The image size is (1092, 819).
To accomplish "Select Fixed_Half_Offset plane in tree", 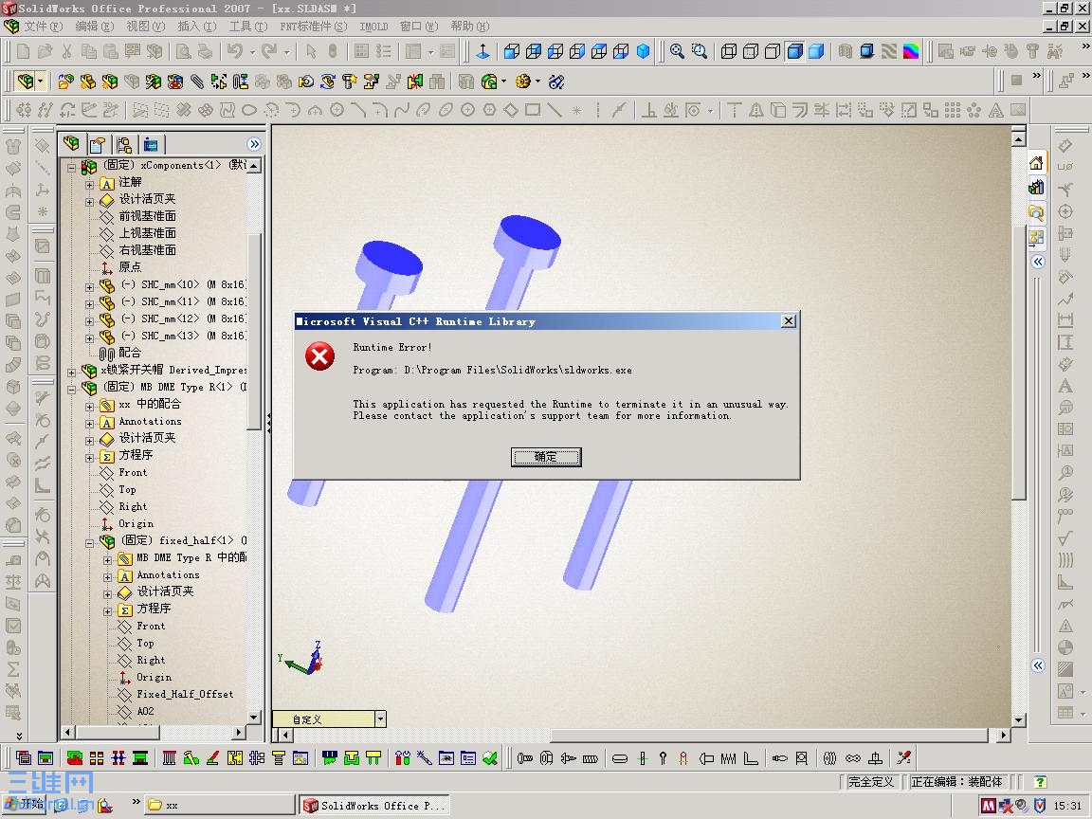I will point(185,694).
